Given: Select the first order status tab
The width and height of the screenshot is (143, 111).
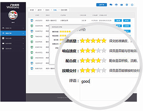Looking at the screenshot, I should click(32, 10).
